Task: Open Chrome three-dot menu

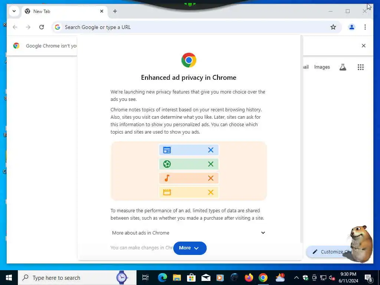Action: coord(365,27)
